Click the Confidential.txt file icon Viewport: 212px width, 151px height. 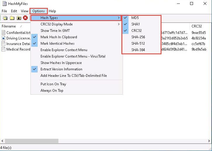pos(4,33)
